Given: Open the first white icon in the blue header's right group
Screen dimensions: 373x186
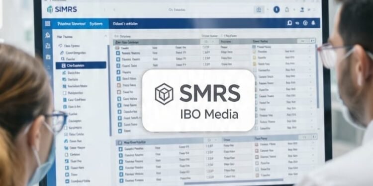Looking at the screenshot, I should 289,23.
